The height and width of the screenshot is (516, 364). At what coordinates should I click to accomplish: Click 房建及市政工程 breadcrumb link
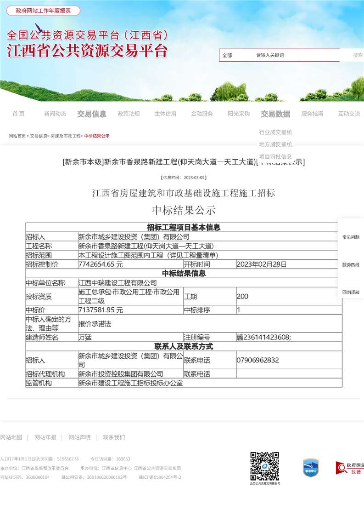(x=65, y=136)
